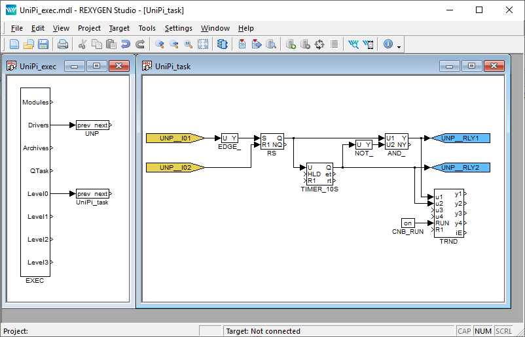Close the UniPi_task child window
Viewport: 525px width, 337px height.
coord(494,66)
